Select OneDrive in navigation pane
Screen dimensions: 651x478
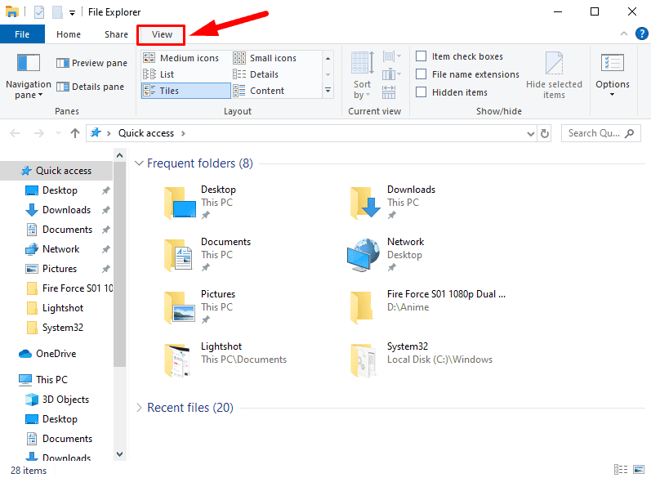(x=56, y=354)
